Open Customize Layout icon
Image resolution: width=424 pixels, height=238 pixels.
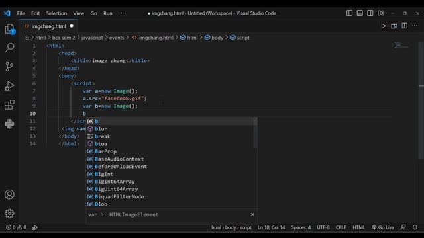tap(381, 13)
